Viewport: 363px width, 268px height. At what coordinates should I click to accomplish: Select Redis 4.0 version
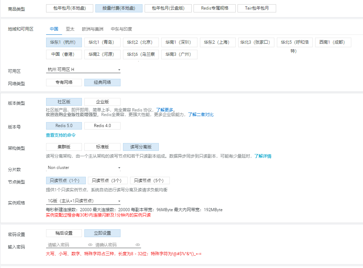pyautogui.click(x=102, y=126)
